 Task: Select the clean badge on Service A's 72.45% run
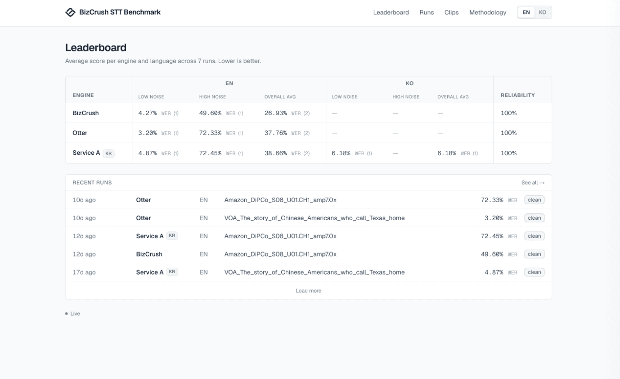pyautogui.click(x=535, y=236)
